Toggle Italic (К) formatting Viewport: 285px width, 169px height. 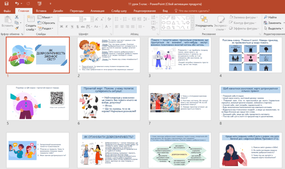(67, 27)
